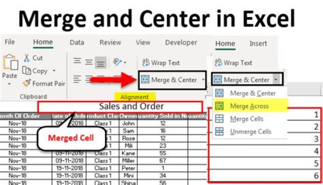Select quantity 12 in John's row
323x185 pixels.
tap(162, 123)
